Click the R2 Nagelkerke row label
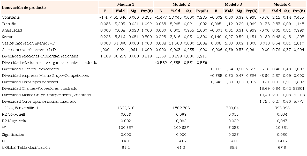This screenshot has width=307, height=156. (x=14, y=121)
